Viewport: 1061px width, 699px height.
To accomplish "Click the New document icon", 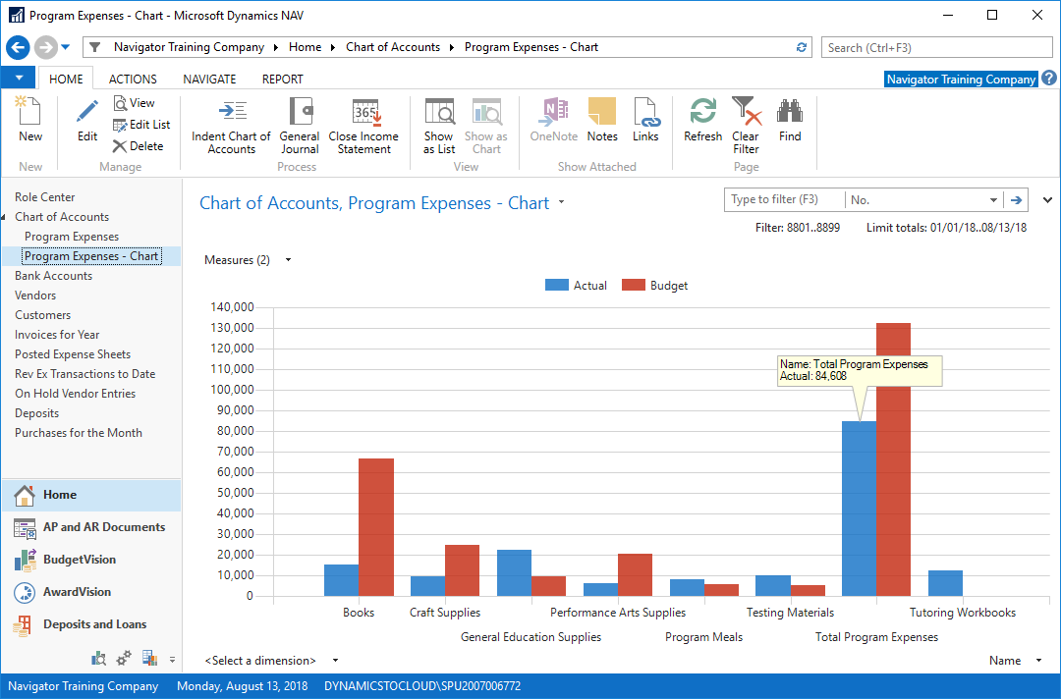I will tap(29, 112).
